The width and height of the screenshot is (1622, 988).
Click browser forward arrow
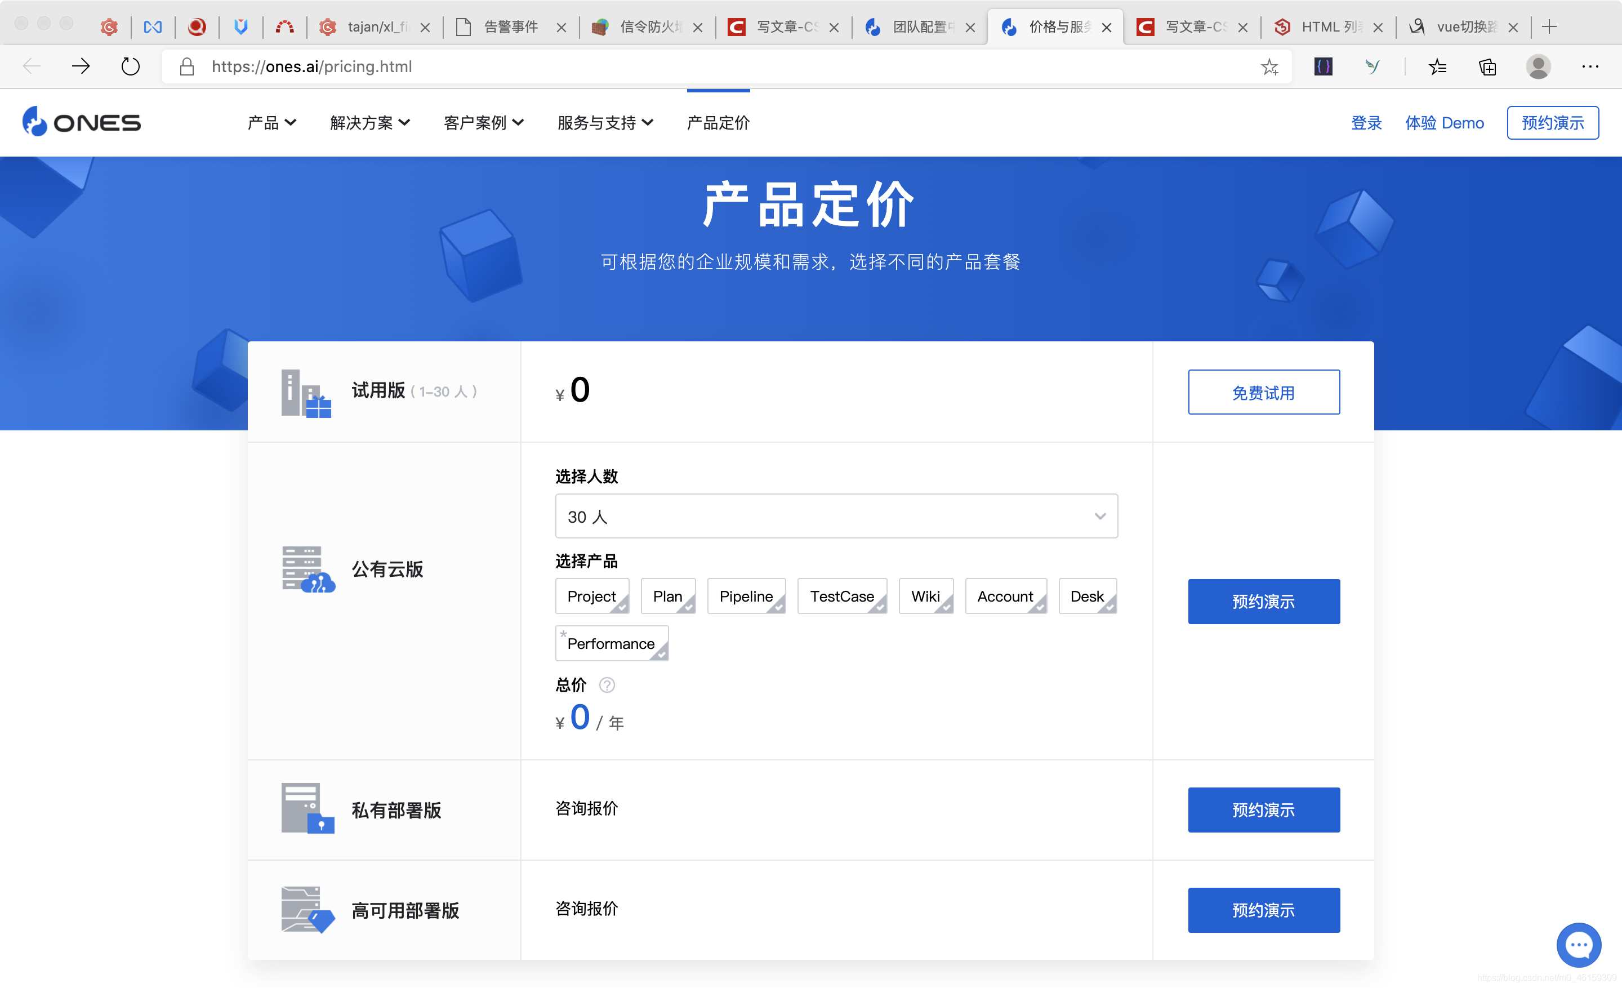pos(81,66)
